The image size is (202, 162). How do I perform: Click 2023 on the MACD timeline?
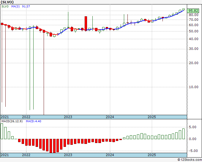(x=68, y=155)
